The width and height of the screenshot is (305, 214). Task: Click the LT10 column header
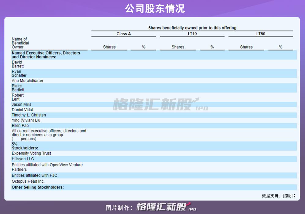192,34
